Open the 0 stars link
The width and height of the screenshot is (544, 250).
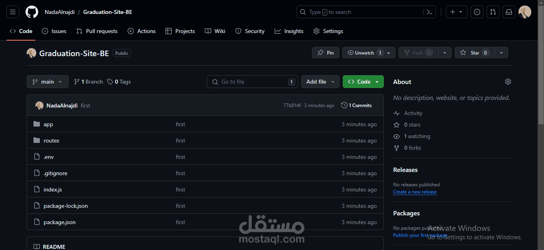[x=412, y=125]
